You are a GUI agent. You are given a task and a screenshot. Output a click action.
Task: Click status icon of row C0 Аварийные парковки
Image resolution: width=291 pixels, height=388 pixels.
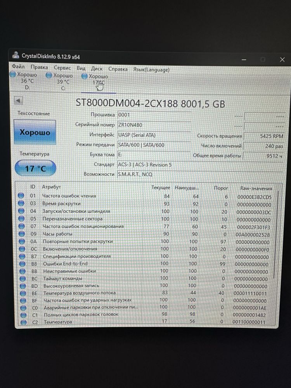coord(23,308)
